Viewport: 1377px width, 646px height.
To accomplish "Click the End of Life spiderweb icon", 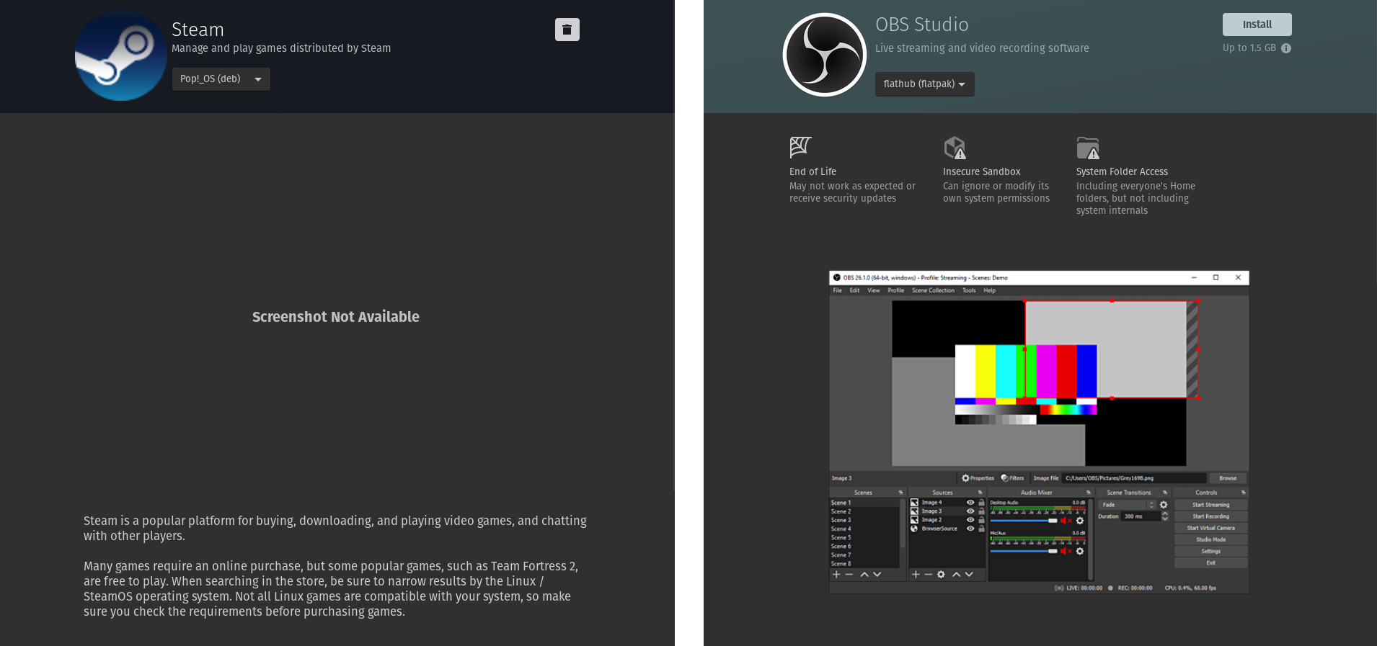I will pos(801,147).
